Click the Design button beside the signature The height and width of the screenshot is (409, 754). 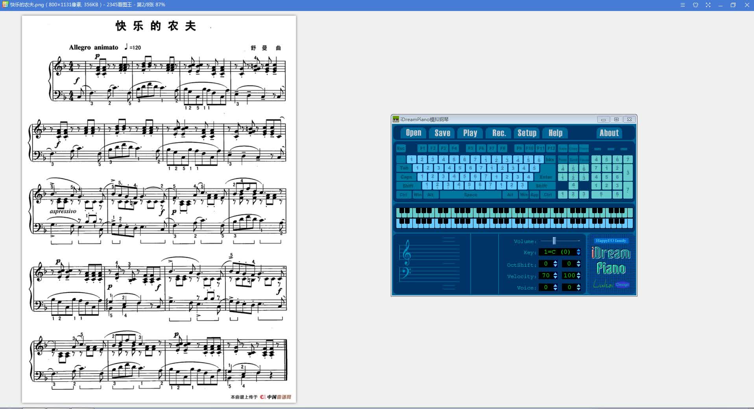[x=623, y=284]
